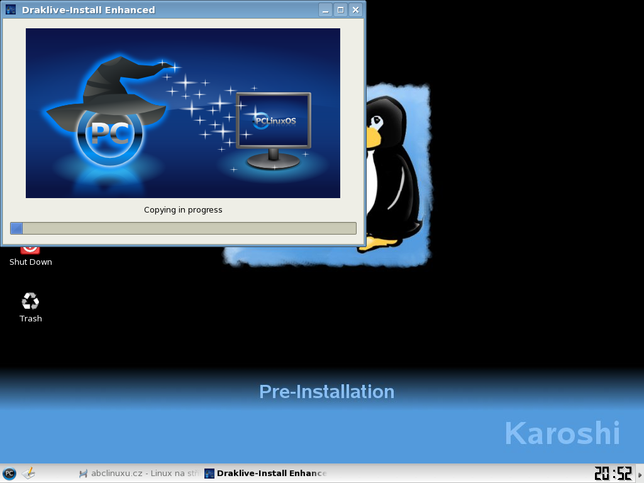Viewport: 644px width, 483px height.
Task: Click the pencil icon in the taskbar
Action: click(x=29, y=474)
